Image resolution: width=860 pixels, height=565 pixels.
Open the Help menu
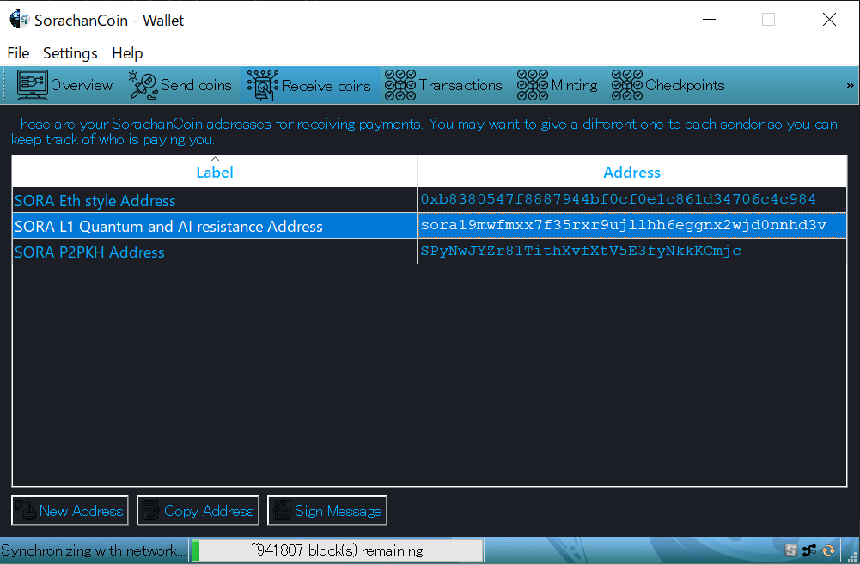(x=127, y=53)
